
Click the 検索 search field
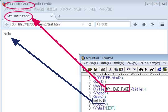[113, 24]
